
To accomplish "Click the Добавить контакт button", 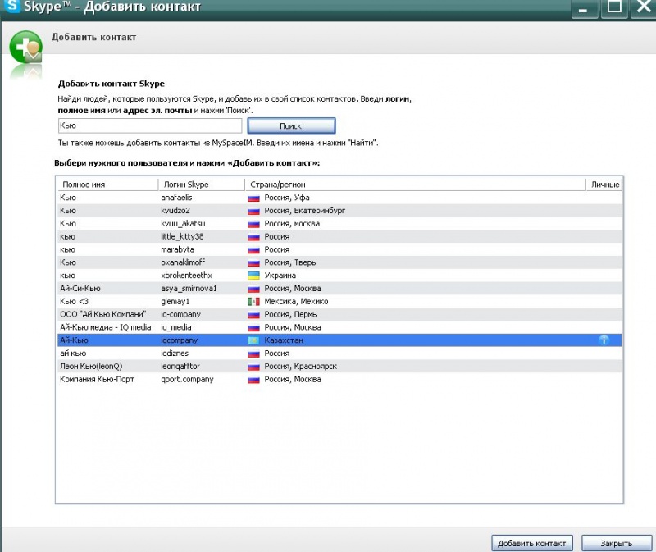I will point(532,543).
